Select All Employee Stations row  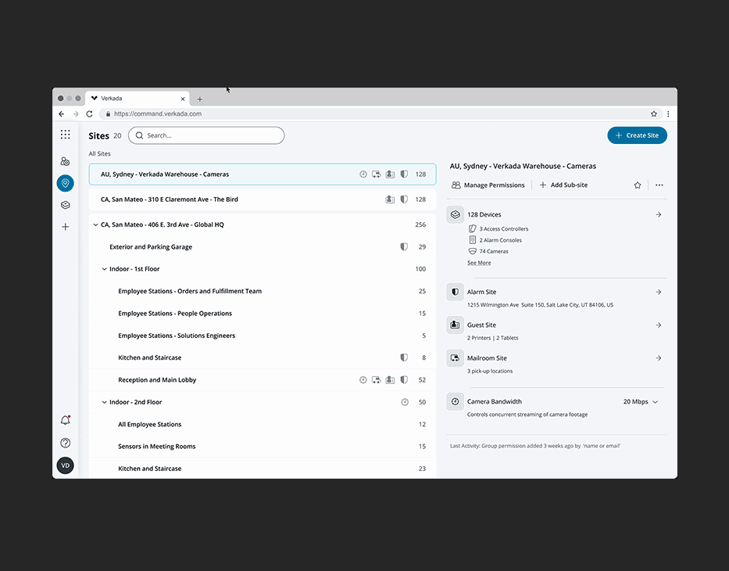(x=263, y=424)
